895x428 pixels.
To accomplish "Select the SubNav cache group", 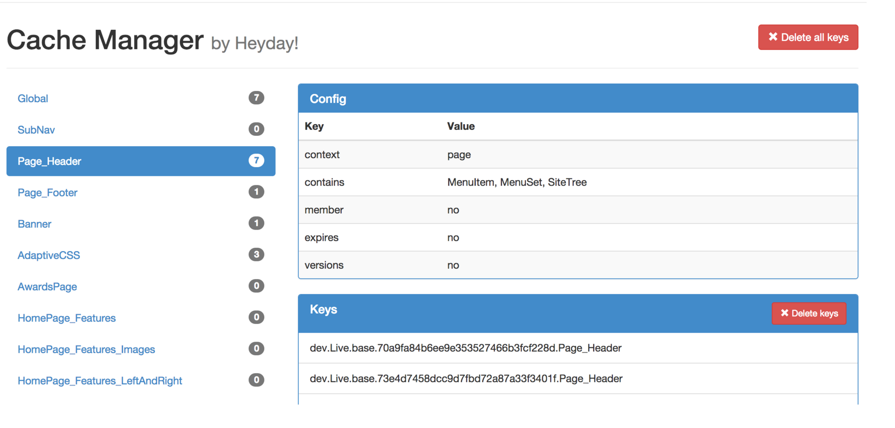I will pyautogui.click(x=36, y=130).
